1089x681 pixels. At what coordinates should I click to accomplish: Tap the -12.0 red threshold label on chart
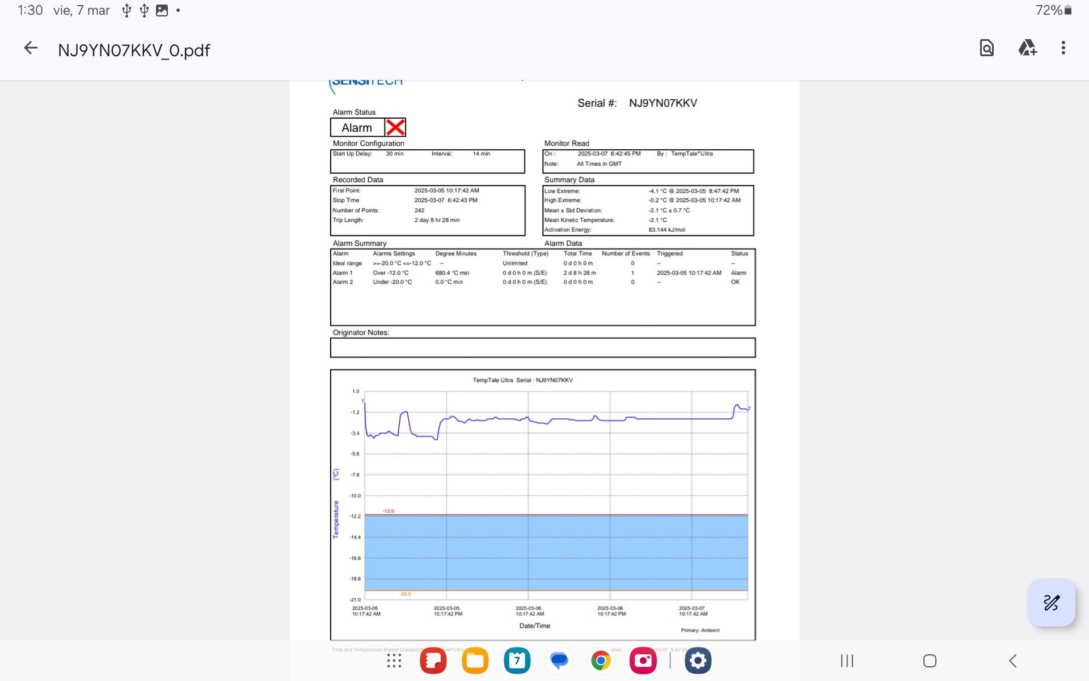tap(389, 511)
